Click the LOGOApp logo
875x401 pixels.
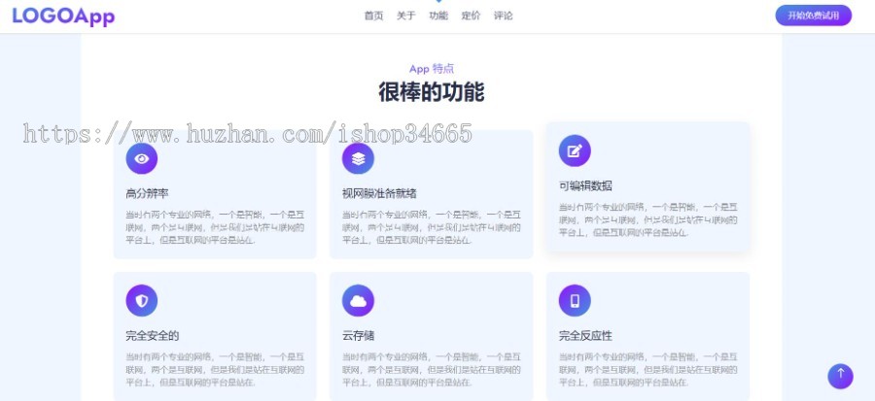click(x=63, y=17)
